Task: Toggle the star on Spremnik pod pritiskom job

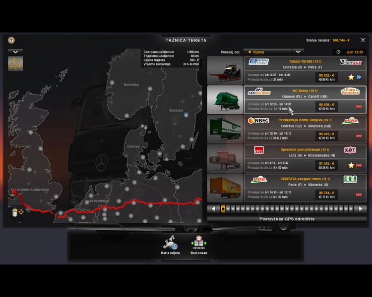Action: (350, 165)
